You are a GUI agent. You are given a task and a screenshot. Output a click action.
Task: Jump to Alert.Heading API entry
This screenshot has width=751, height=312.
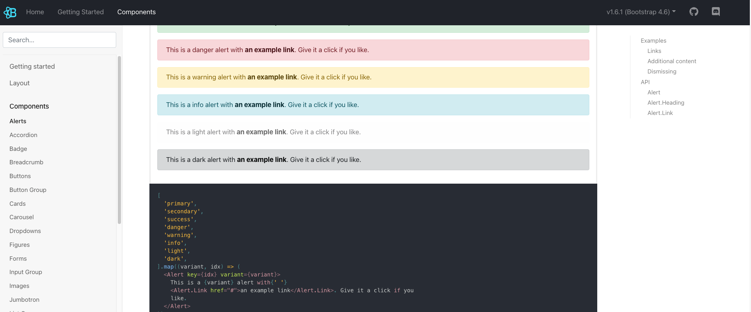(666, 103)
